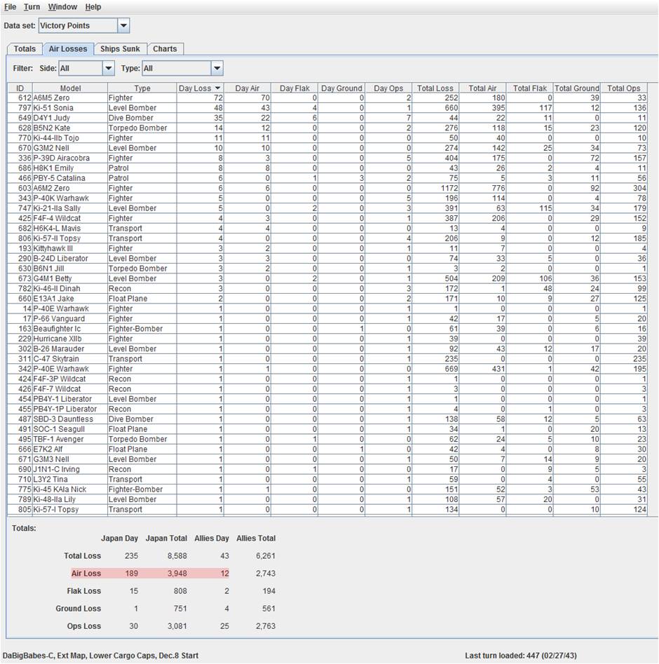Viewport: 659px width, 664px height.
Task: Open the File menu
Action: tap(10, 7)
